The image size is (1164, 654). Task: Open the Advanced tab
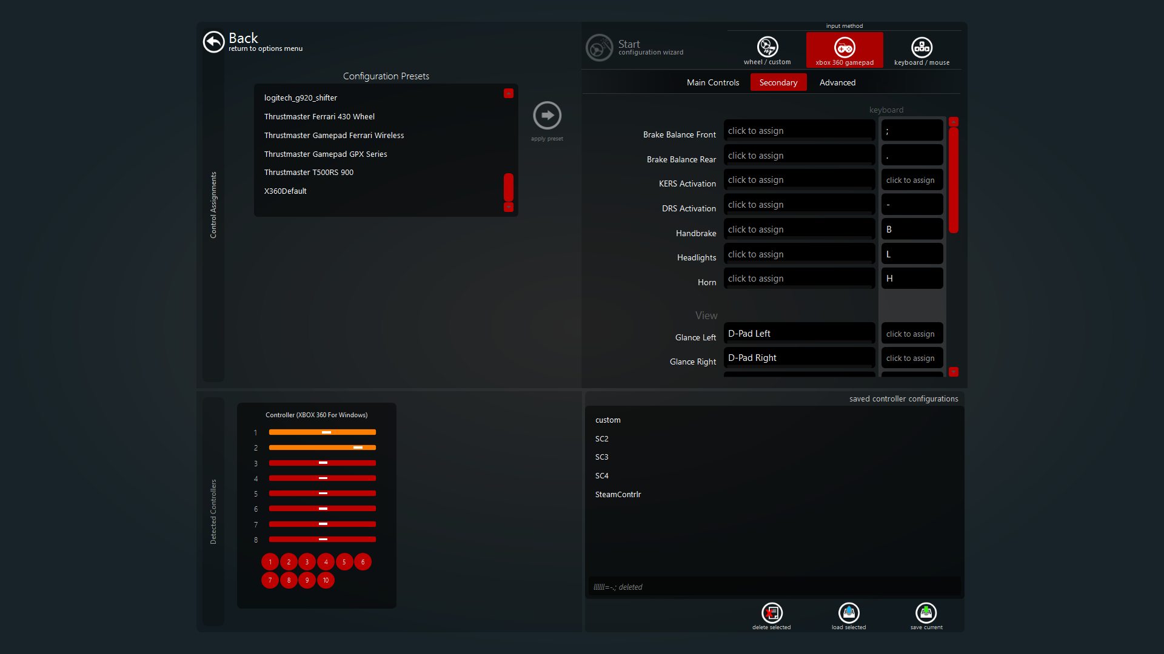(x=837, y=82)
